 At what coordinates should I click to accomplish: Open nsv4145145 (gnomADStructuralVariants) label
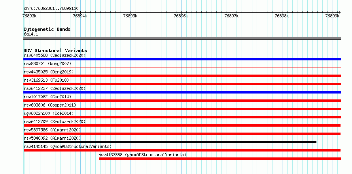(68, 146)
